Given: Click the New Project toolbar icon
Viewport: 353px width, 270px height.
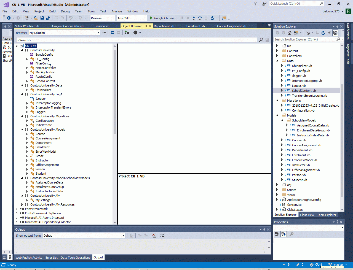Looking at the screenshot, I should pos(27,18).
